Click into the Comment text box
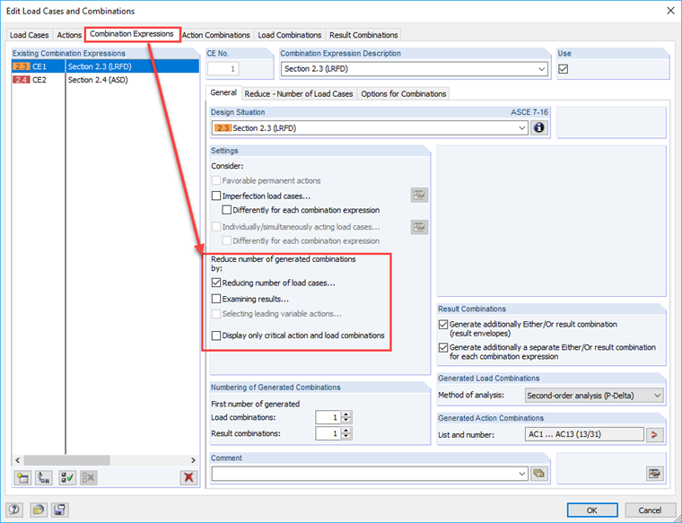 pos(364,474)
